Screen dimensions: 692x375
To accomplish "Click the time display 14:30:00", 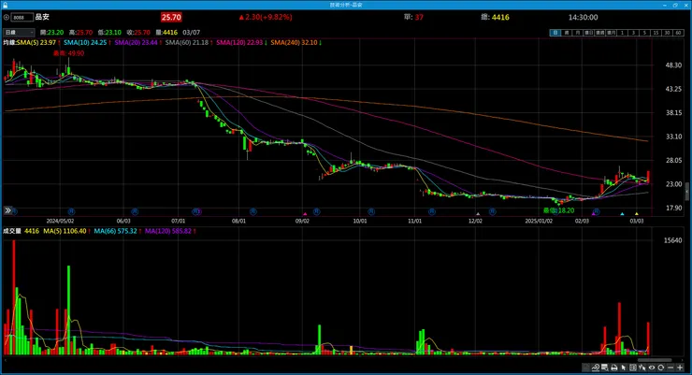I will 583,17.
